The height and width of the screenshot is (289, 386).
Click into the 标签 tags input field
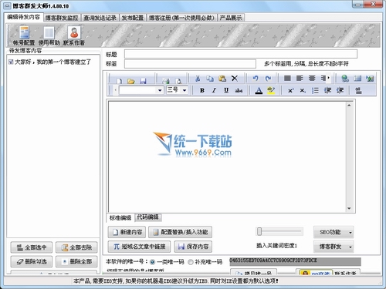pos(190,64)
